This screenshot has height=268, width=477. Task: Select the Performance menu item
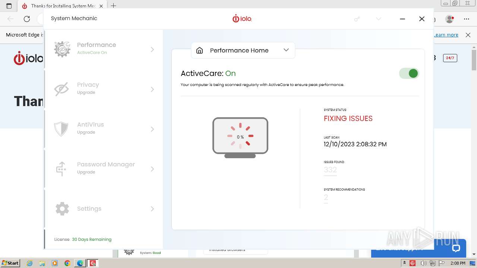coord(104,49)
